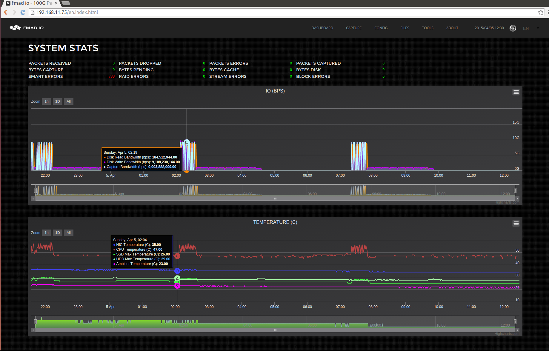Expand the left navigator handle on the IO chart

[x=35, y=190]
